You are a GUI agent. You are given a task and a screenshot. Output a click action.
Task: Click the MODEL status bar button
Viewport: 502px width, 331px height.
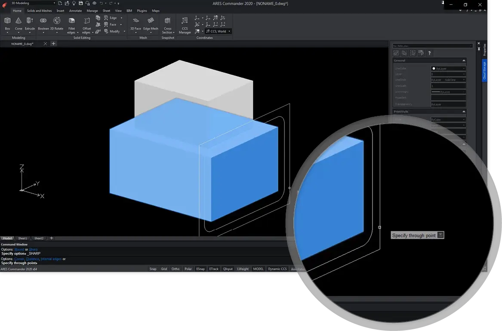pyautogui.click(x=258, y=269)
